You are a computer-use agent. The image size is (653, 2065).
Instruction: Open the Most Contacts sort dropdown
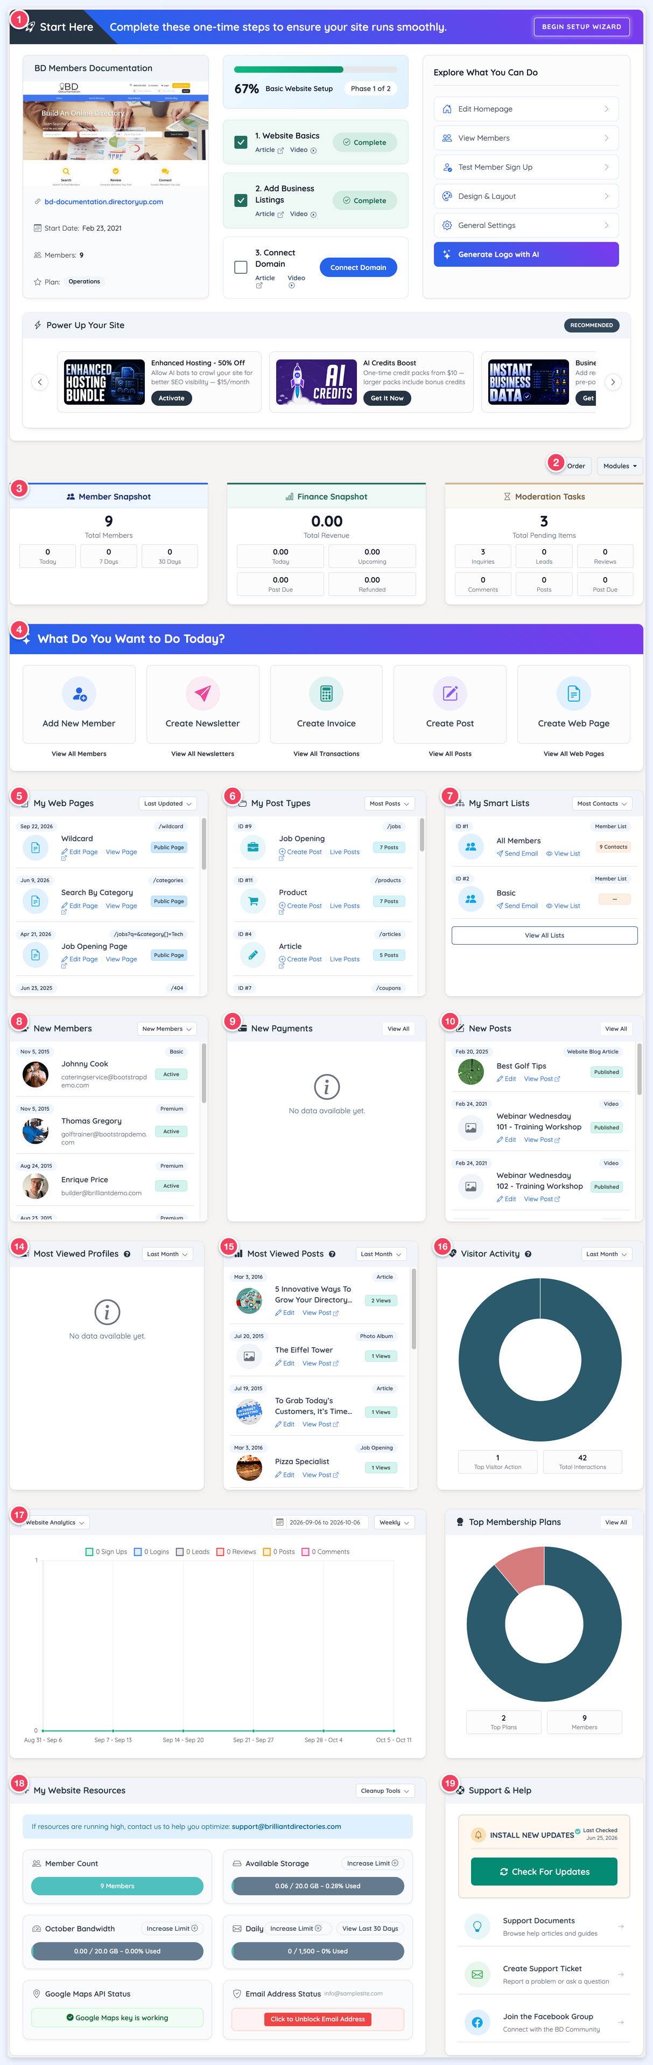click(602, 803)
